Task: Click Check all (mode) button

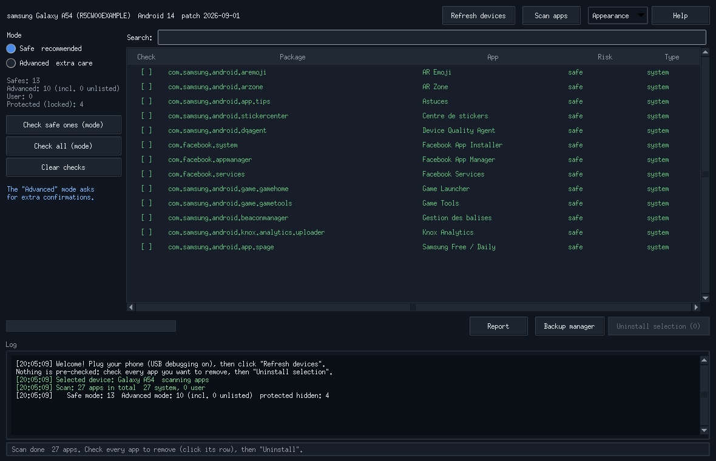Action: point(64,146)
